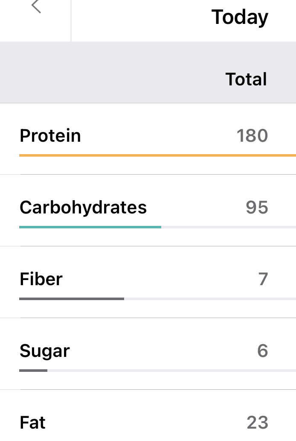
Task: Click the unfilled part of Fiber bar
Action: 210,299
